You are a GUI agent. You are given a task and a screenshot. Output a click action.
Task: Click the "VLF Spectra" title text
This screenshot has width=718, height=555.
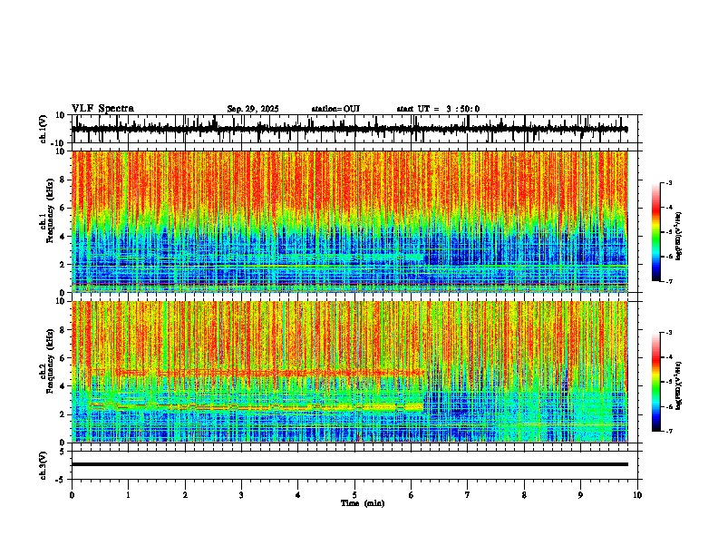[102, 109]
